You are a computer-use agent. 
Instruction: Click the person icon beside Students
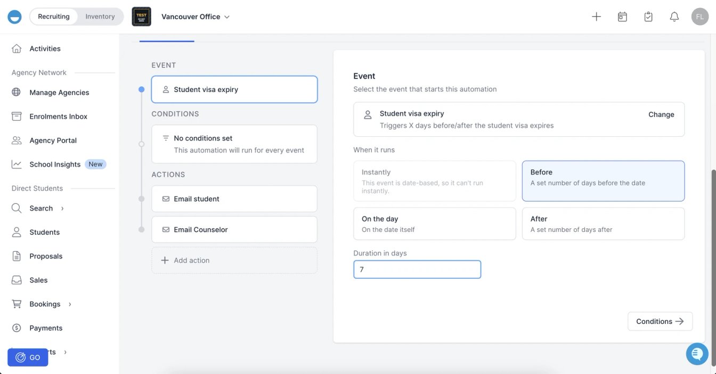tap(17, 232)
